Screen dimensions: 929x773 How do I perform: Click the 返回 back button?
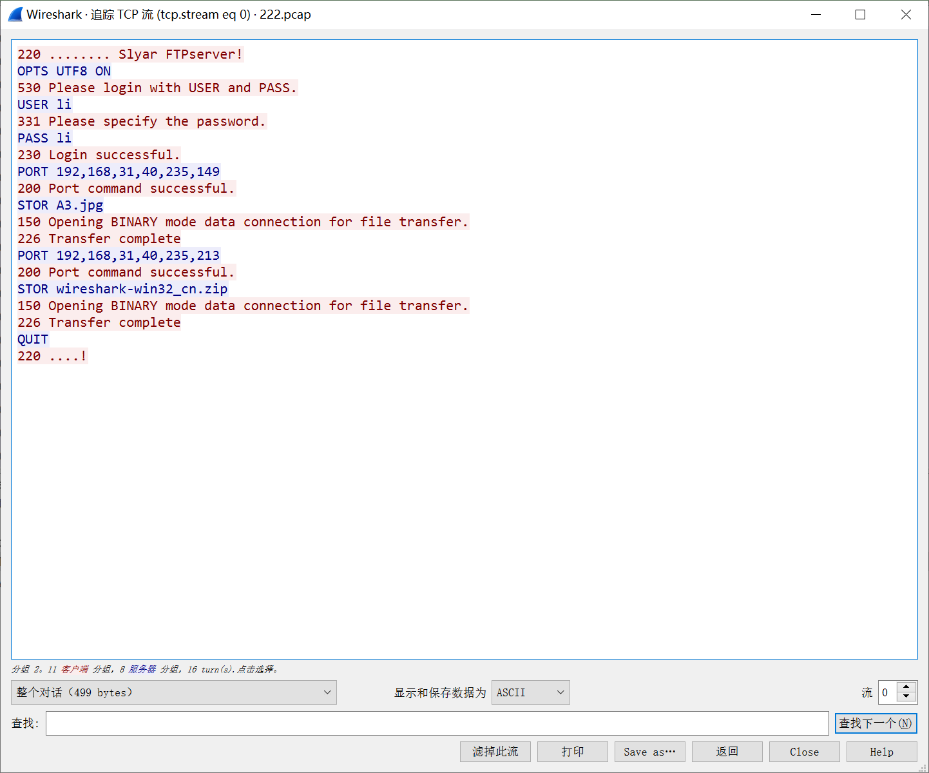(727, 752)
